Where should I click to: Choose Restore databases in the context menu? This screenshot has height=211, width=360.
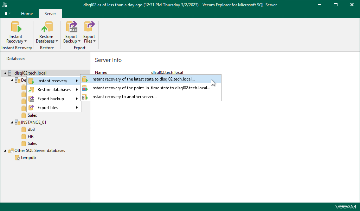[54, 90]
